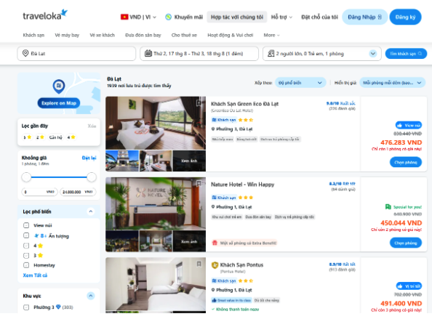Open the Vé máy bay tab

[x=67, y=35]
